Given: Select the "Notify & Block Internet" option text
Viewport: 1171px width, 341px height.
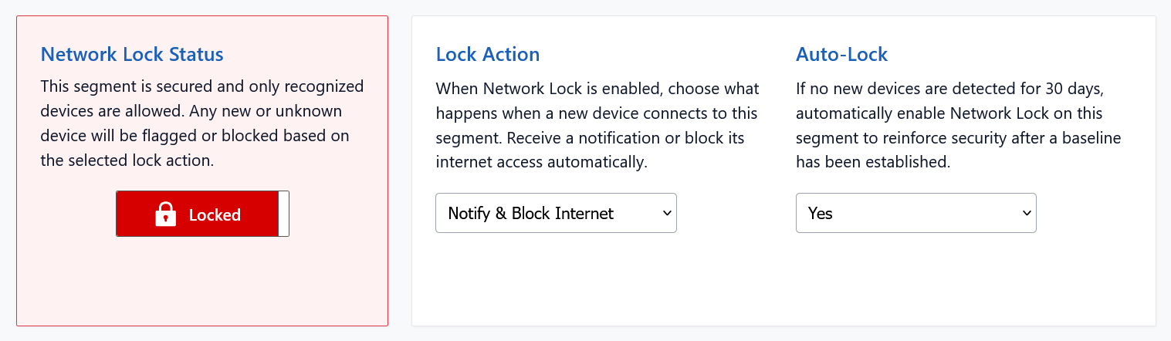Looking at the screenshot, I should point(530,214).
